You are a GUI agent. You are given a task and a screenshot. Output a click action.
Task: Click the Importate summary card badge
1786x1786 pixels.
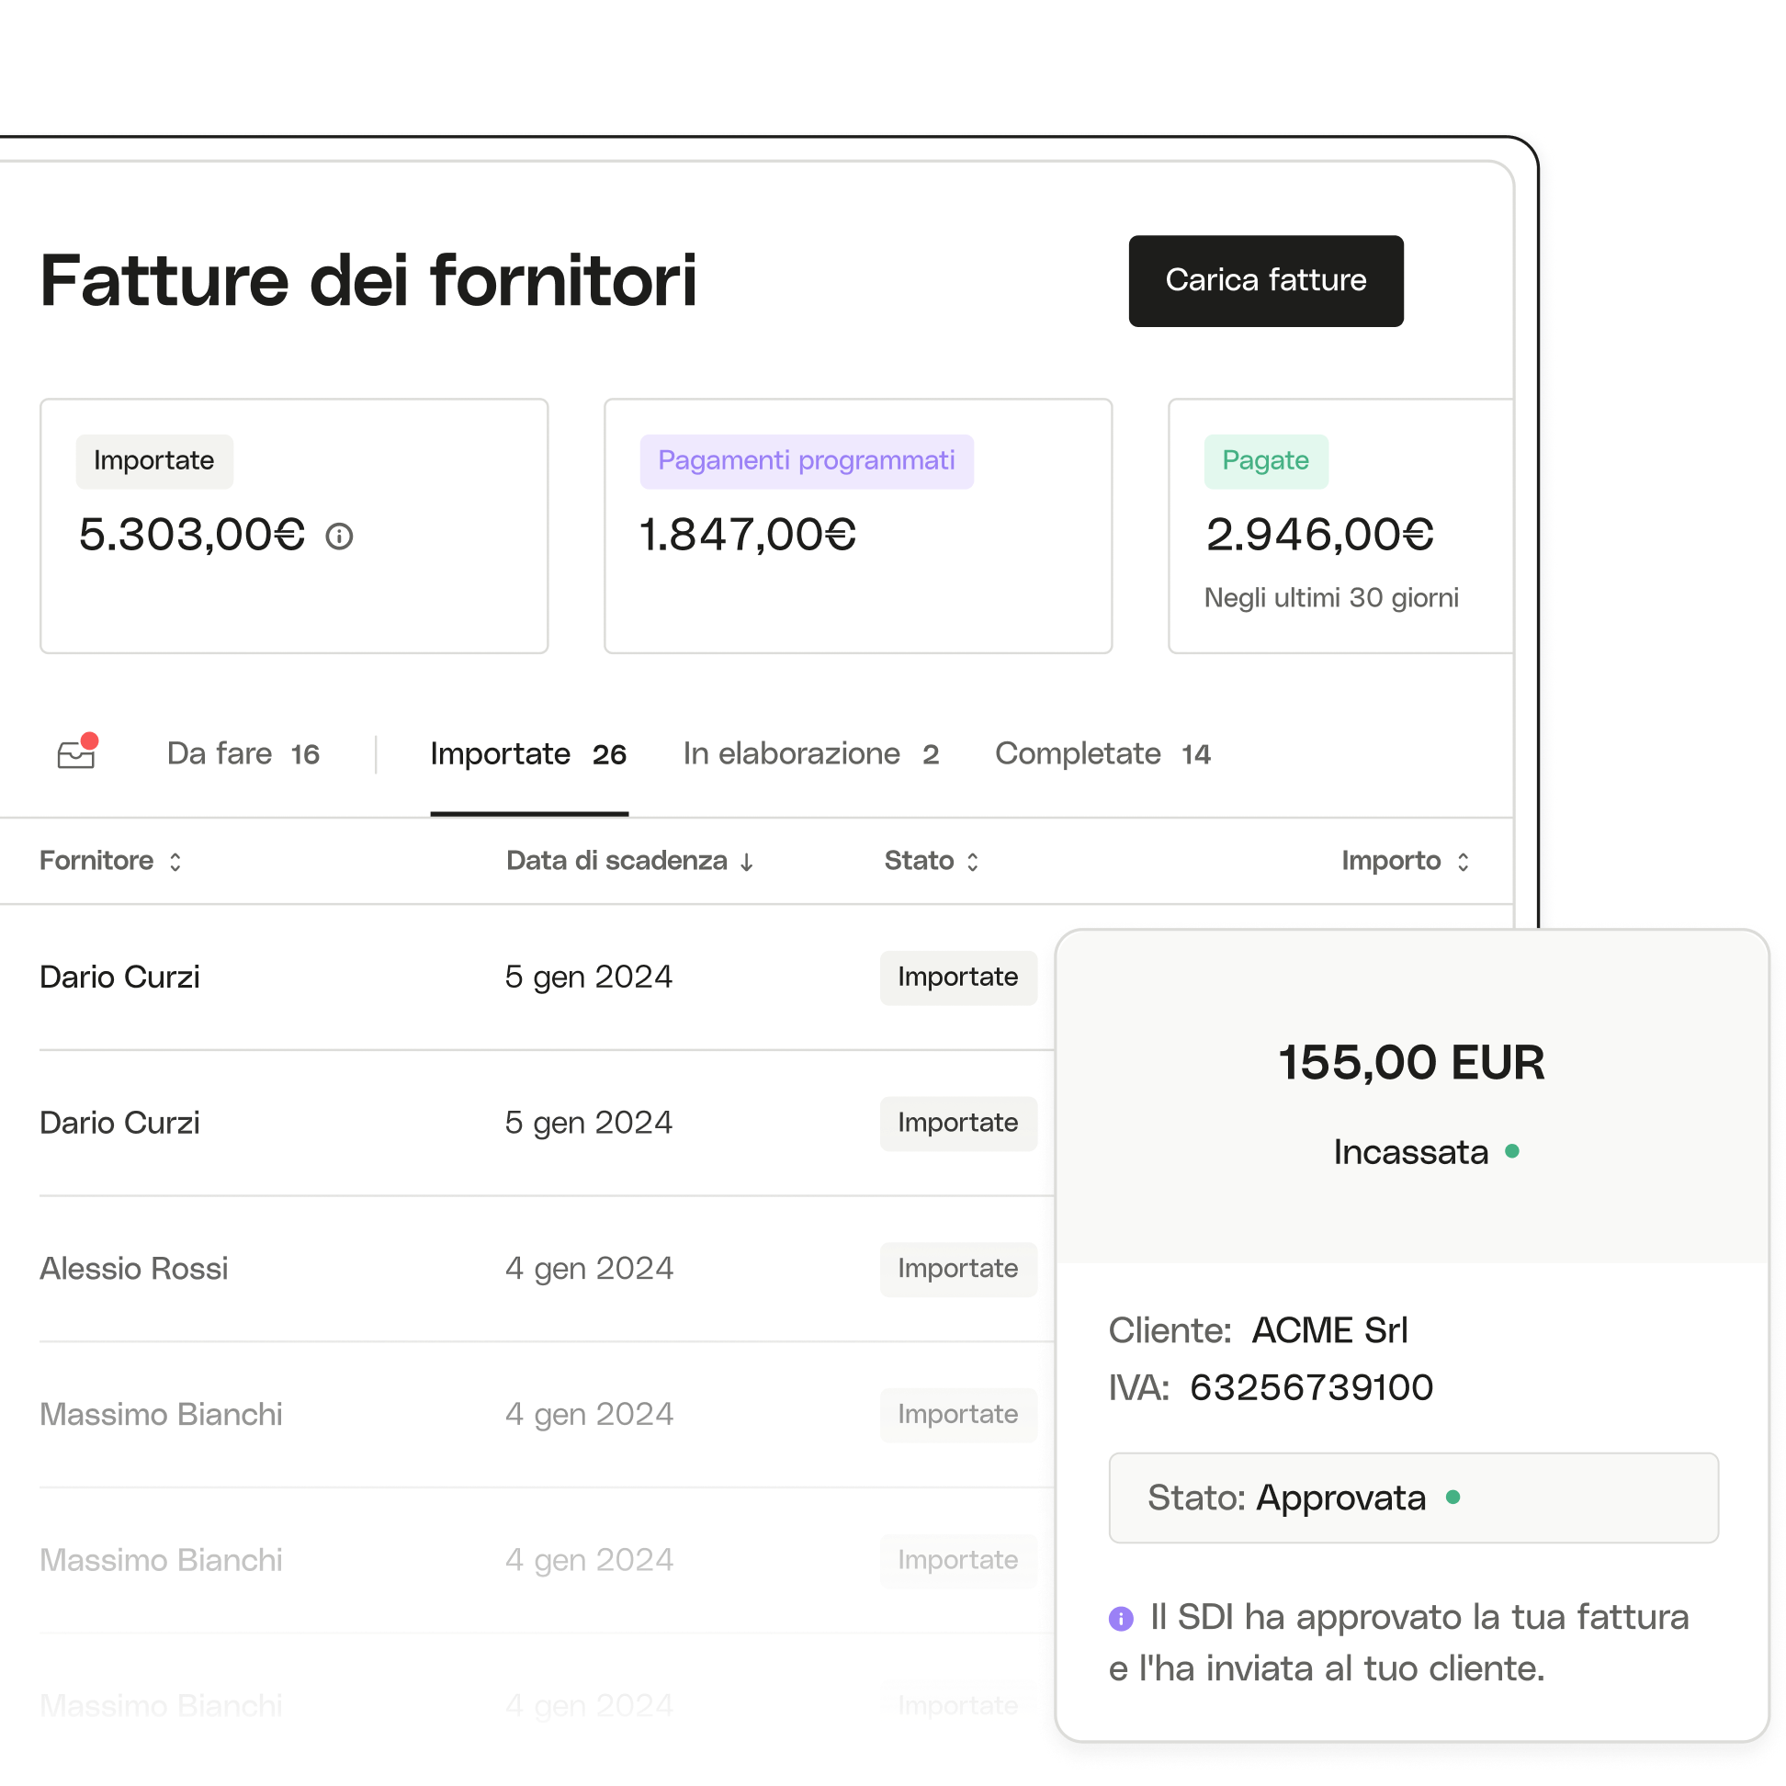[154, 461]
